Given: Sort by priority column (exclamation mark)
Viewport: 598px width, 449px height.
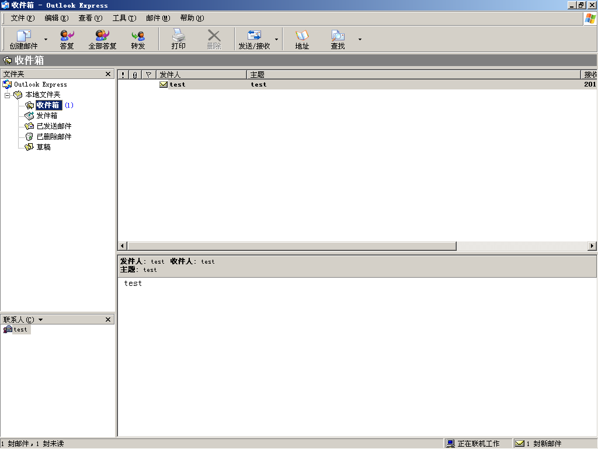Looking at the screenshot, I should (x=123, y=75).
